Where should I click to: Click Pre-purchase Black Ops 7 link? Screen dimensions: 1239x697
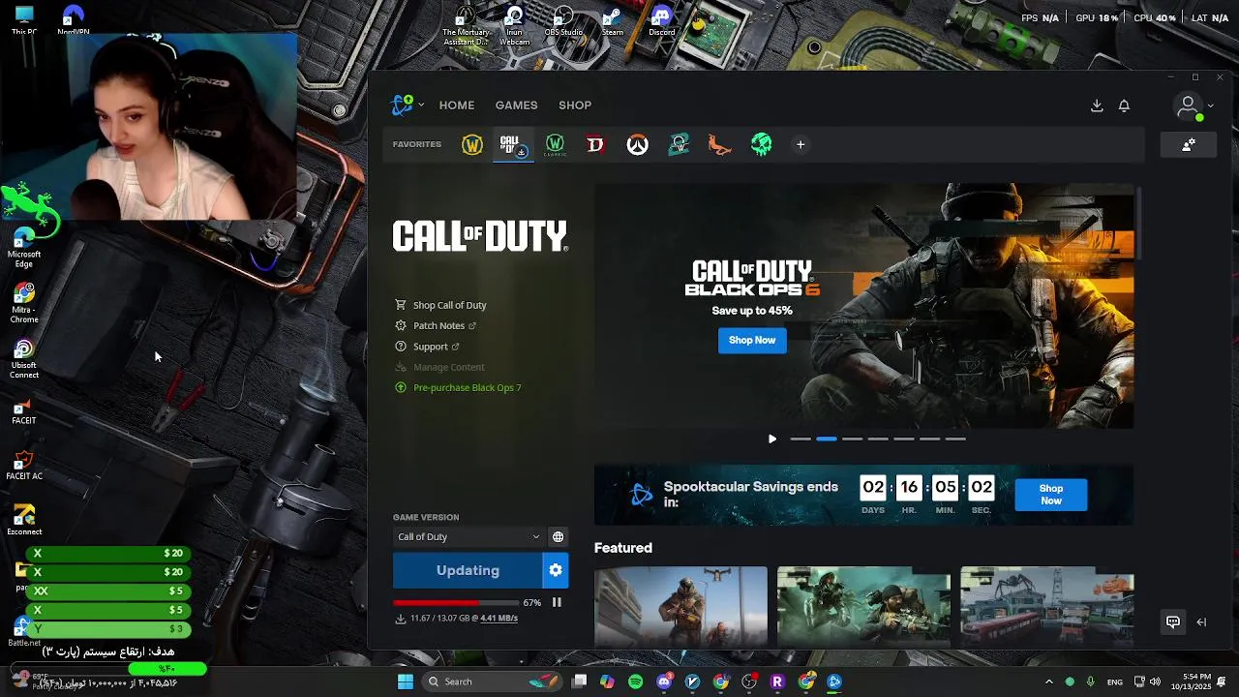458,387
